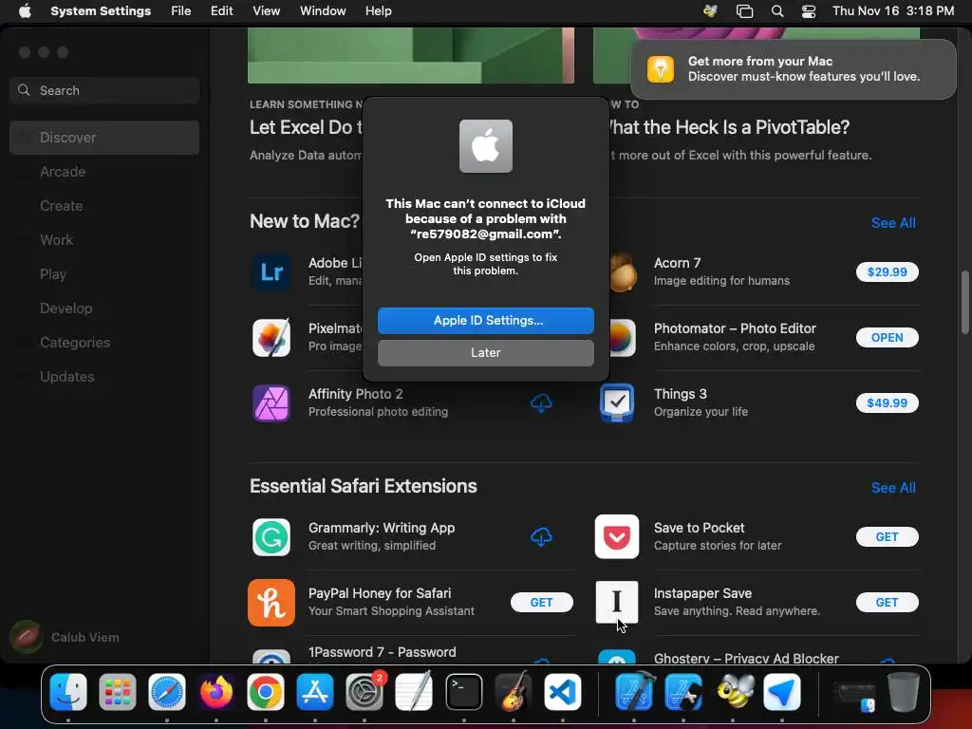Open Spotlight search in the menu bar
972x729 pixels.
(776, 11)
